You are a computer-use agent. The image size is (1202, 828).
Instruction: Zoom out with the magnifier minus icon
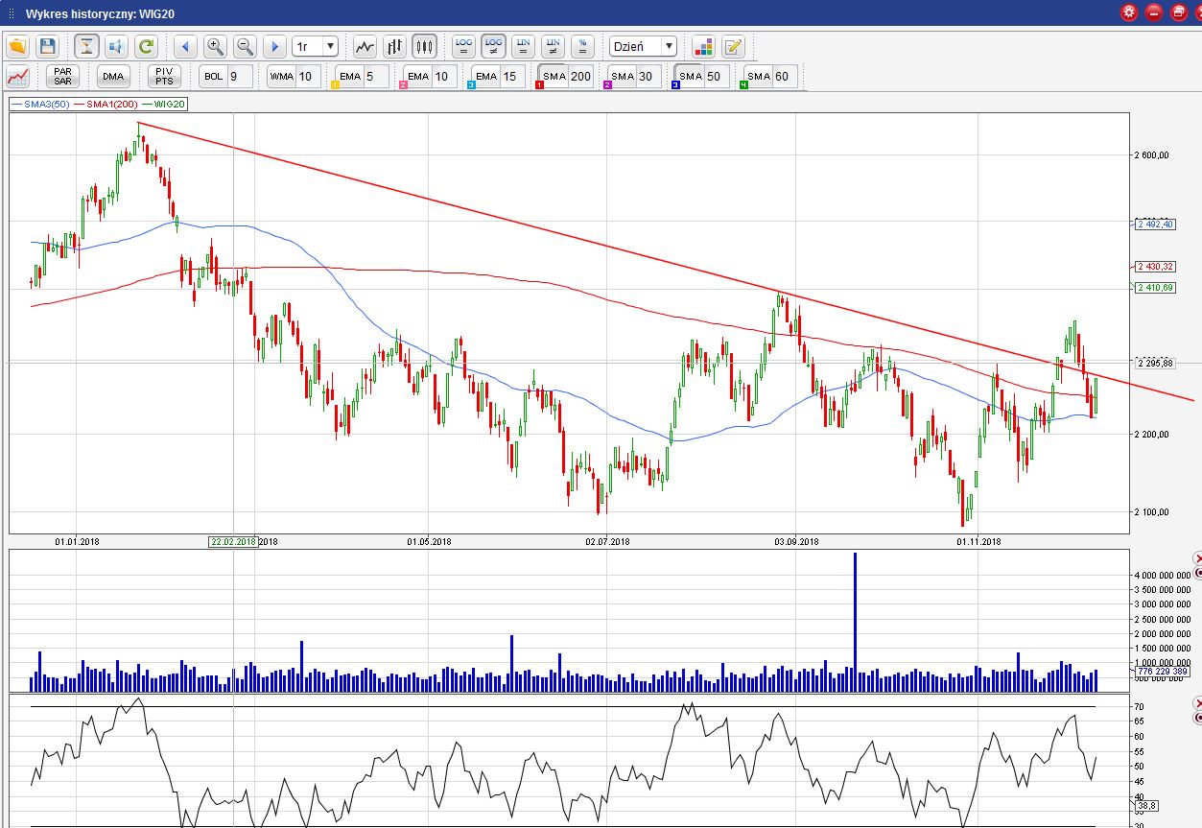245,46
